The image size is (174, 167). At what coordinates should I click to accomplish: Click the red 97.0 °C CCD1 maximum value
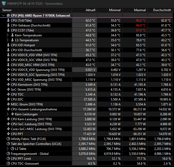tap(141, 30)
